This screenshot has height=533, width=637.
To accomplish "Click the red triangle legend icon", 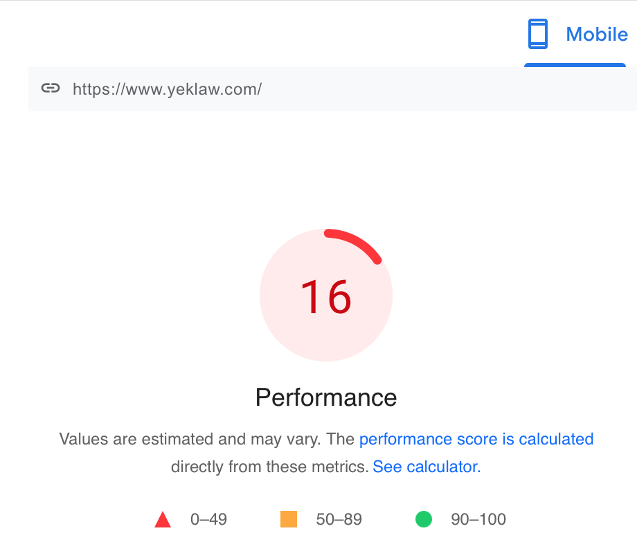I will [163, 520].
